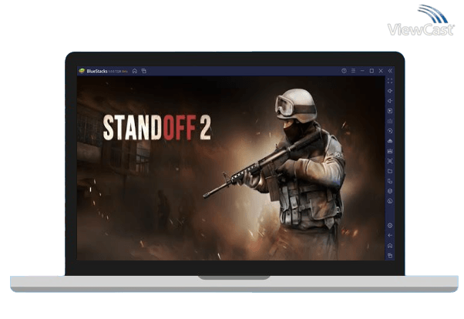This screenshot has width=464, height=319.
Task: Open the multi-instance manager layers icon
Action: tap(390, 191)
